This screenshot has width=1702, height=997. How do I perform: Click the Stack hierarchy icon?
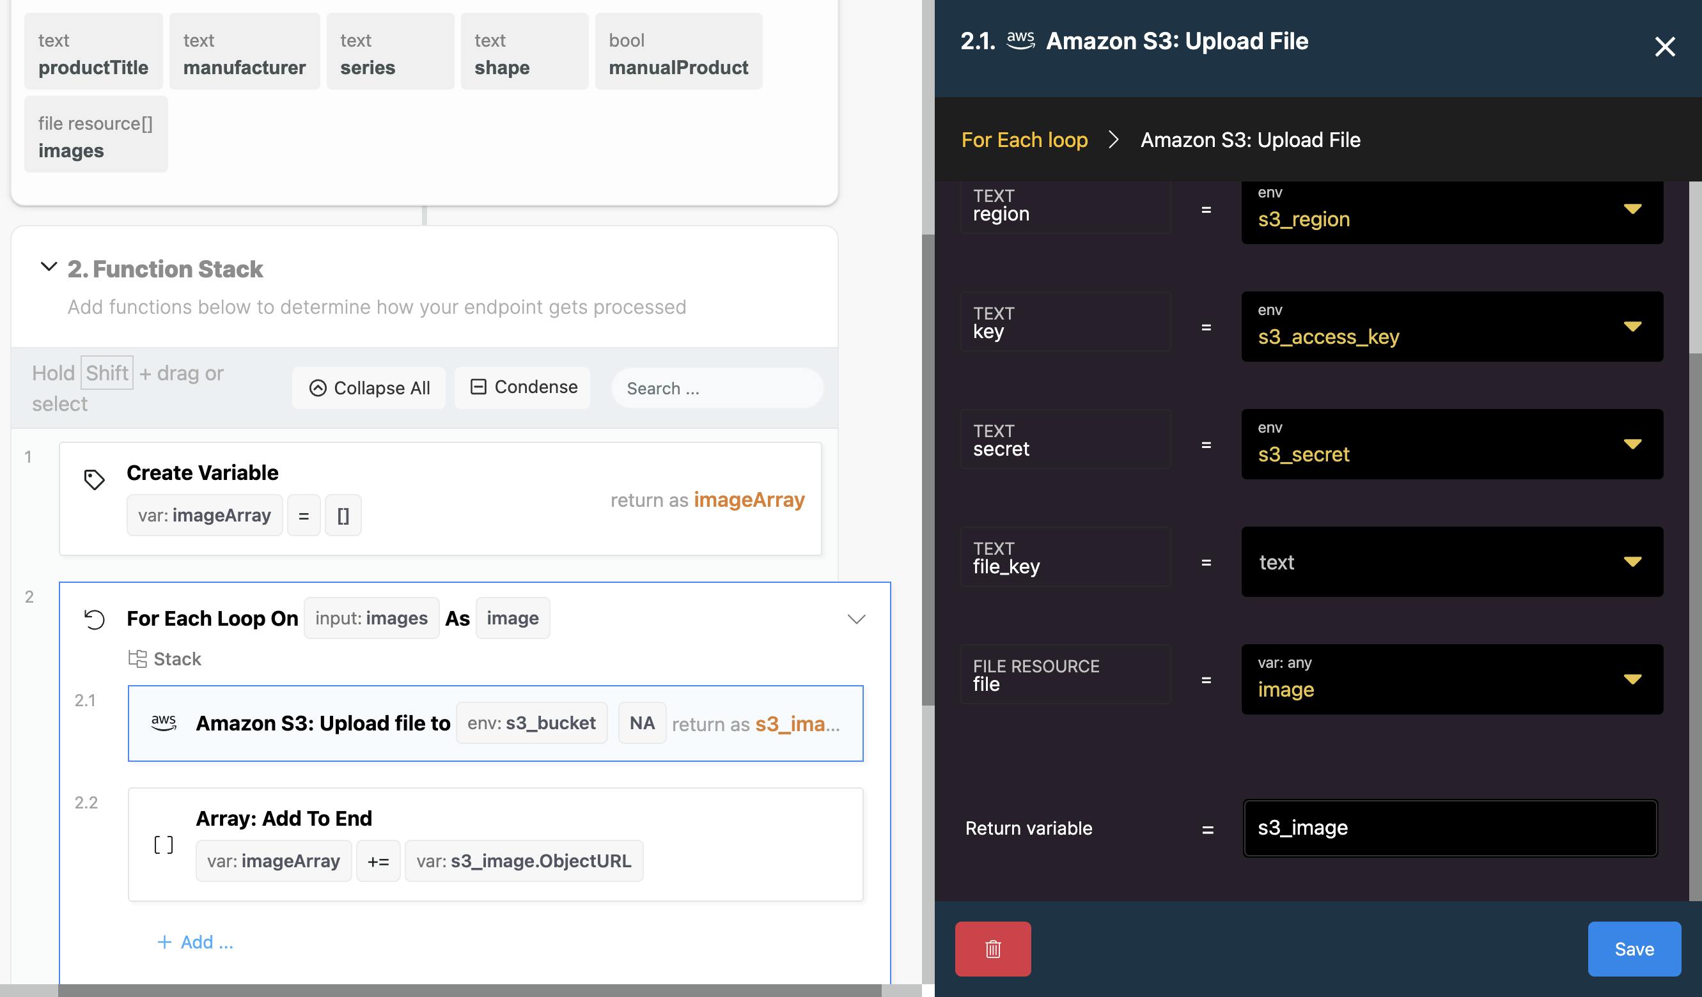tap(137, 659)
